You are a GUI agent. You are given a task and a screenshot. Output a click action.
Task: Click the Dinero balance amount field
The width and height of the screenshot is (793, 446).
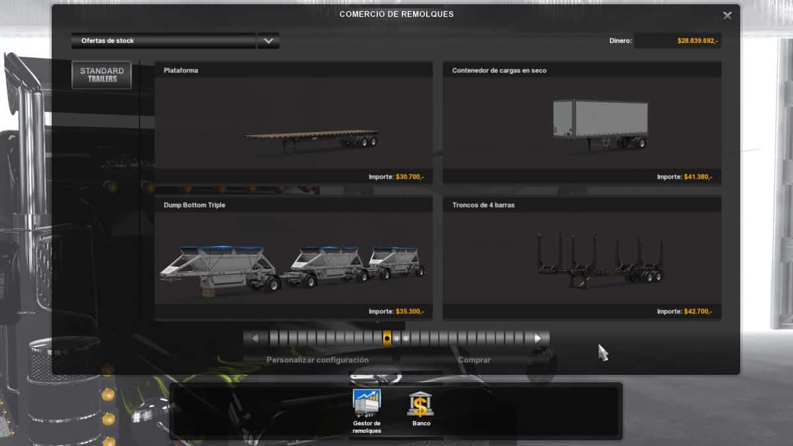[x=677, y=41]
